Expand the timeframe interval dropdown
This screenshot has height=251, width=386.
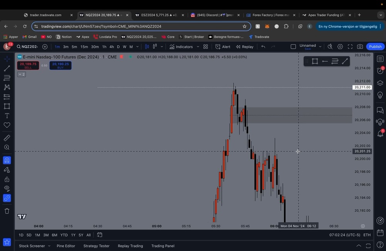(x=137, y=46)
